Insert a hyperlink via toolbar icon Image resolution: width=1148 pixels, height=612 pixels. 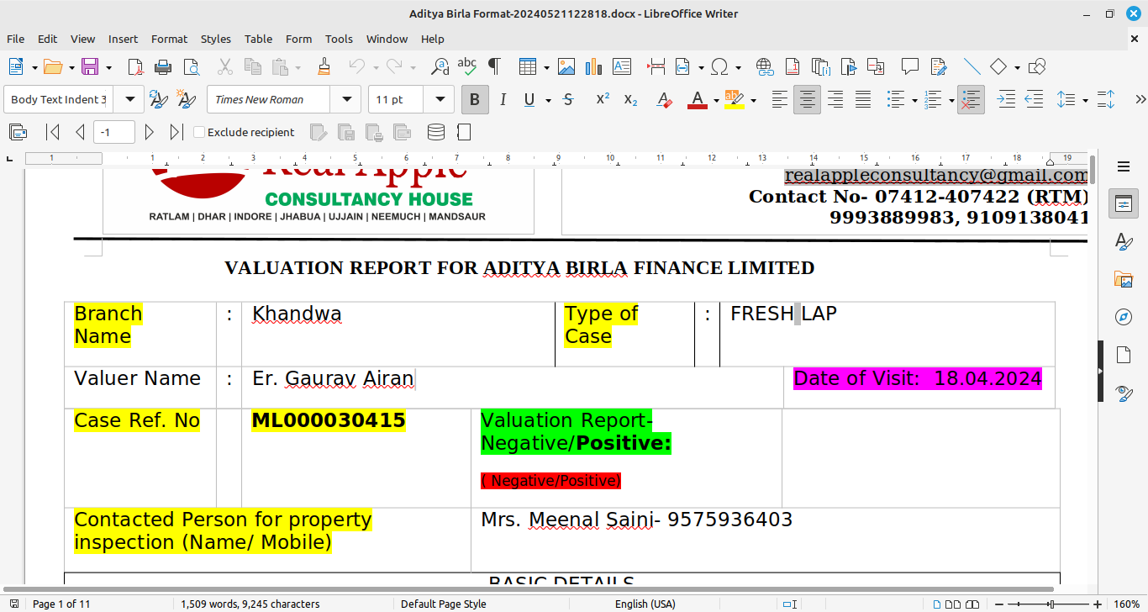pyautogui.click(x=765, y=67)
